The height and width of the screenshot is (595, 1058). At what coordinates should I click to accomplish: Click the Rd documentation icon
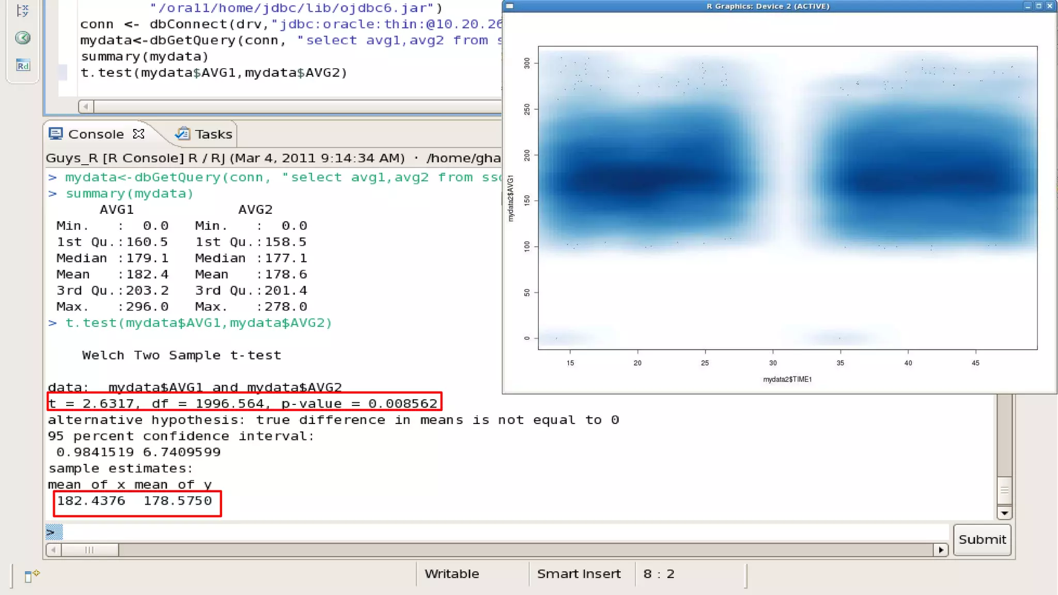click(23, 65)
